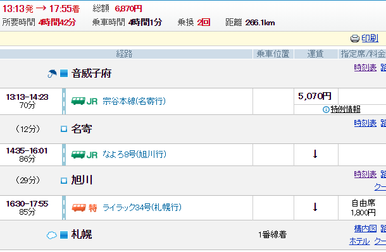Click the 経路 column header
Image resolution: width=386 pixels, height=252 pixels.
point(124,54)
